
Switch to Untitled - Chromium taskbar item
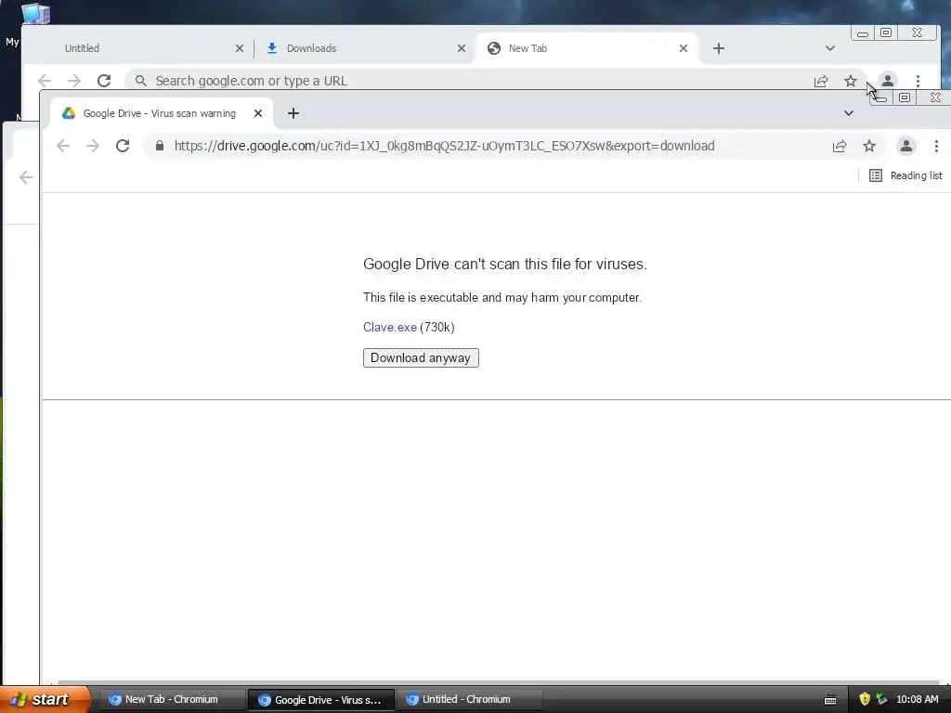coord(470,700)
